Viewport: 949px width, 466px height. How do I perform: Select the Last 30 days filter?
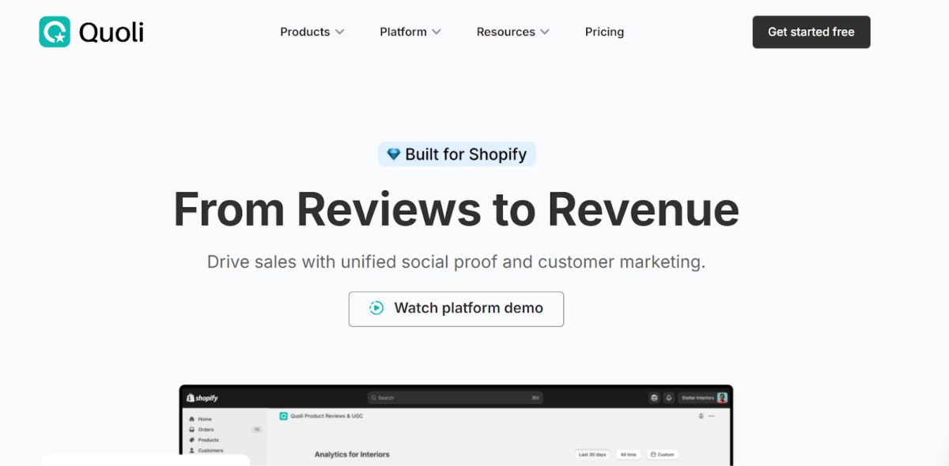(592, 454)
